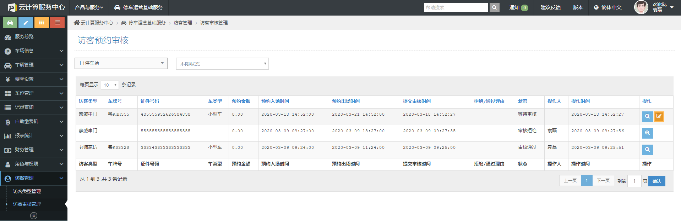The image size is (681, 221).
Task: Expand the 费率设置 menu chevron
Action: pyautogui.click(x=61, y=79)
